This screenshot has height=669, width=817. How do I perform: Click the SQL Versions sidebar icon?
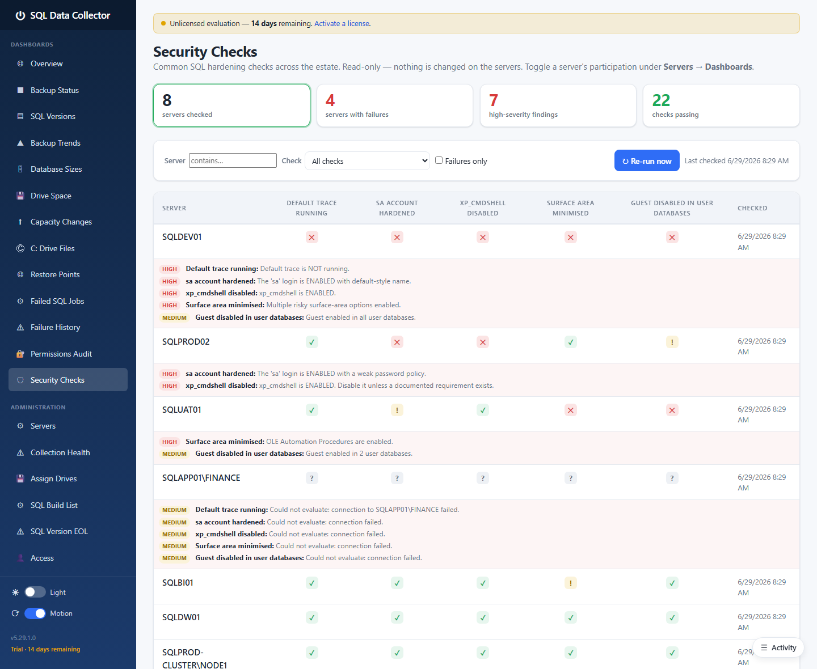(x=20, y=116)
